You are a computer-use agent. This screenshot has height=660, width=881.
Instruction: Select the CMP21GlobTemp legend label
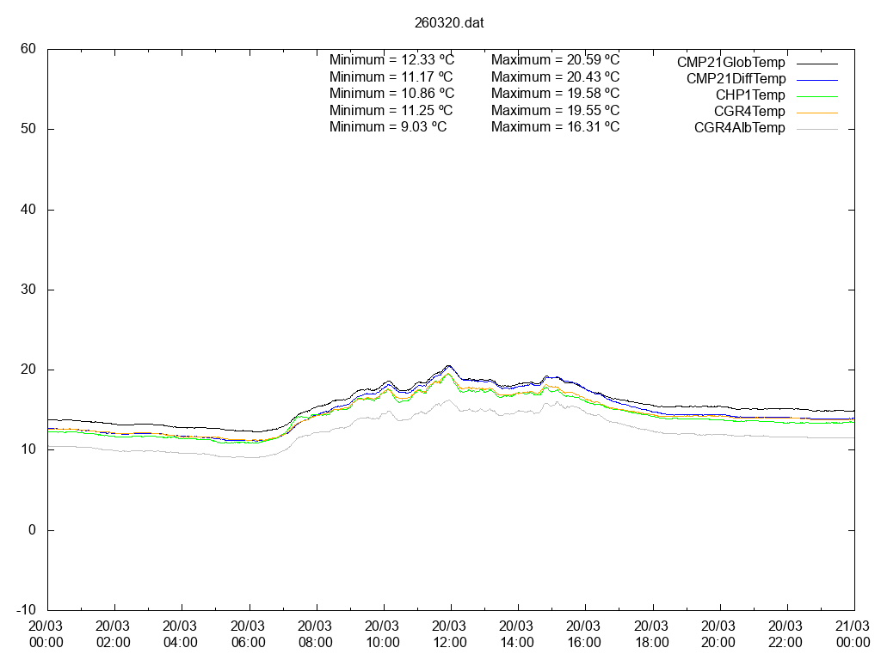(730, 63)
